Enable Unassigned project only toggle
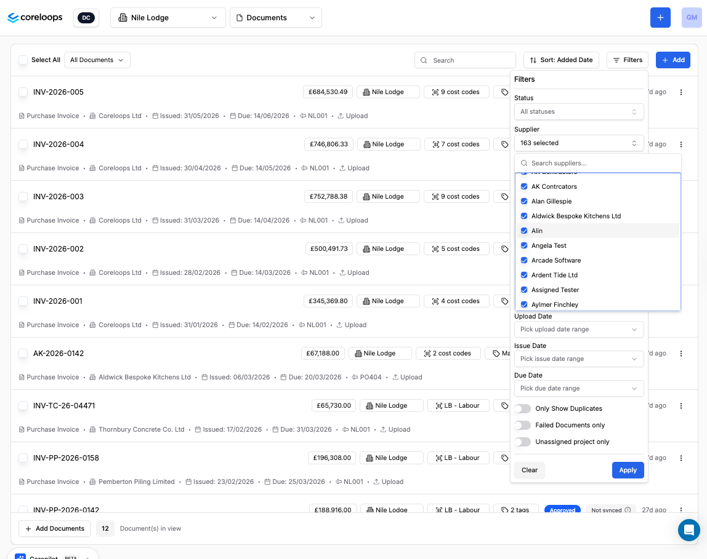 coord(523,442)
